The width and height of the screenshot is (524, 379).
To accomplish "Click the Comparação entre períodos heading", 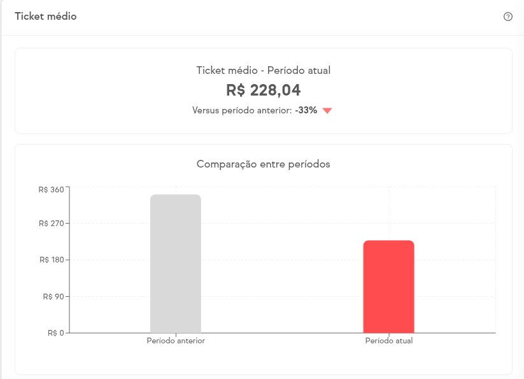I will click(263, 164).
